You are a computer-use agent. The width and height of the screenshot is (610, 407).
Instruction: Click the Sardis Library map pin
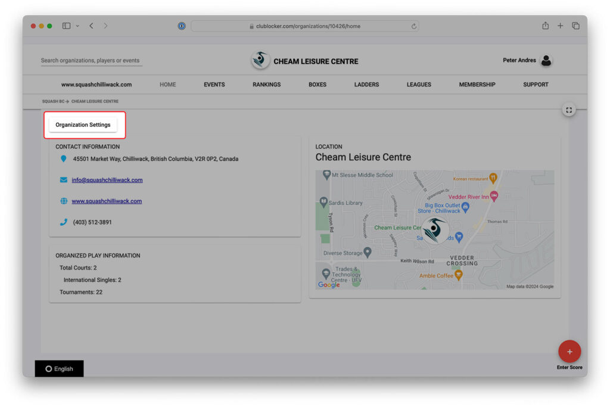[323, 203]
